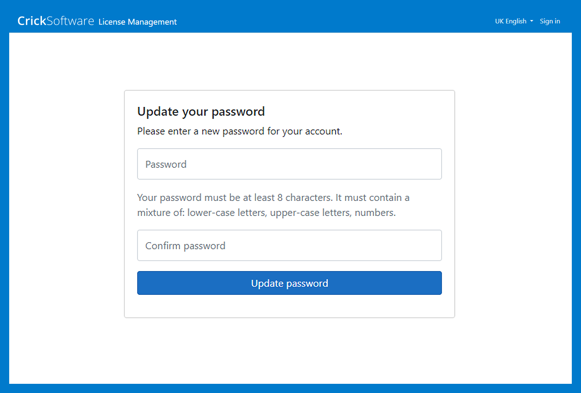The height and width of the screenshot is (393, 581).
Task: Click the "Password" placeholder text
Action: click(166, 165)
